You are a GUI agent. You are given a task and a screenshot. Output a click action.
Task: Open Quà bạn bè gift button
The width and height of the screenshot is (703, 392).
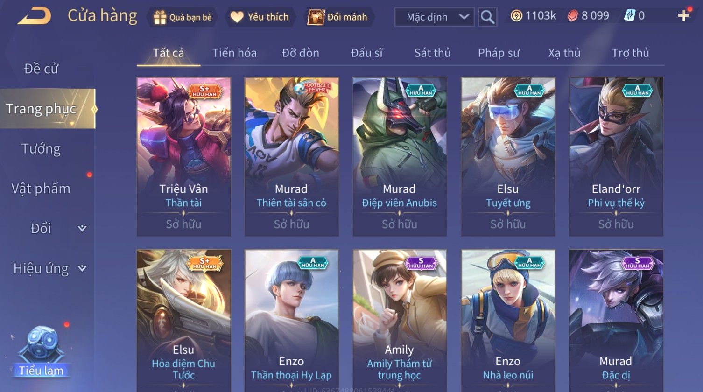coord(183,17)
